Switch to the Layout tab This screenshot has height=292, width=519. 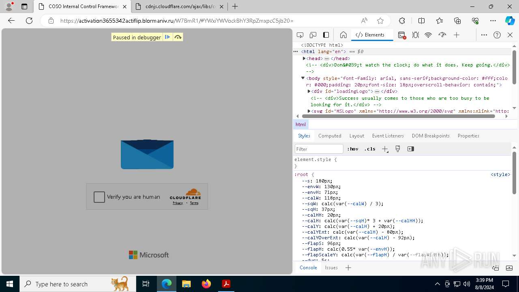[357, 136]
